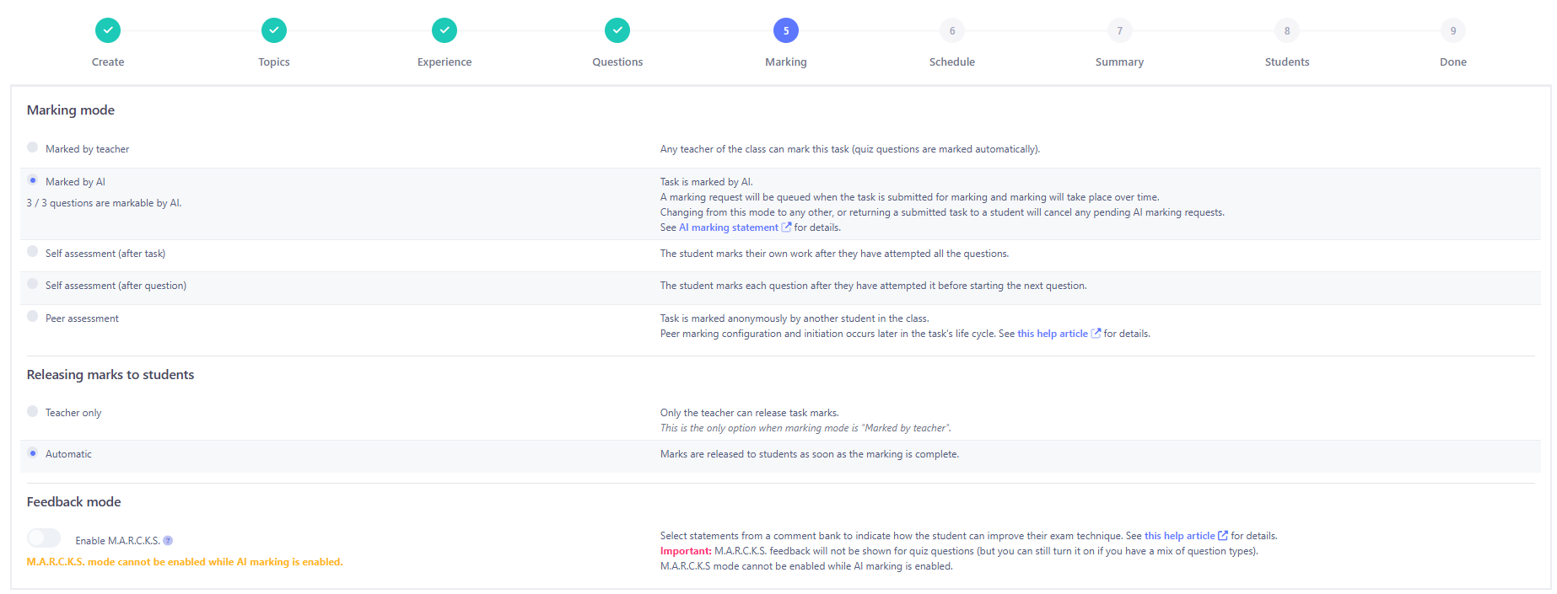Go to the Students step

click(1287, 31)
